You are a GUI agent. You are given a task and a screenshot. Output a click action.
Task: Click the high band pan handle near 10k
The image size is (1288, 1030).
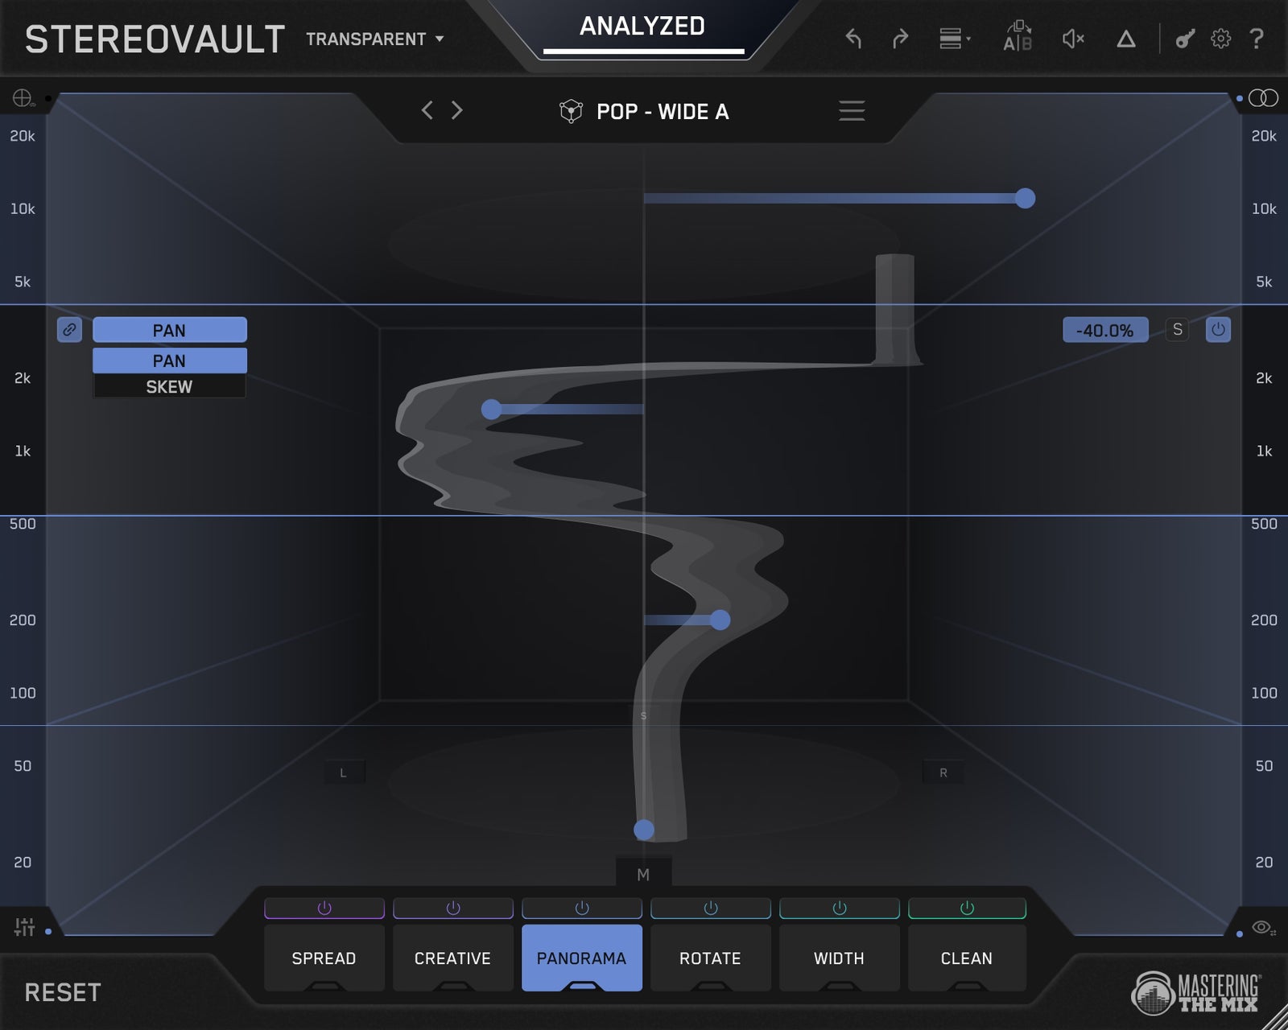click(x=1025, y=198)
